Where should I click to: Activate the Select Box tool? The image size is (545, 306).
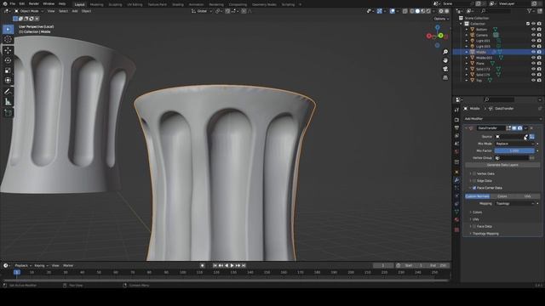pos(8,29)
